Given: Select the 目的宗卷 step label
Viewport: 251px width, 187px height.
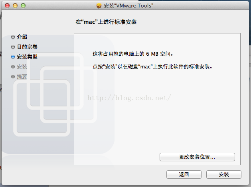Looking at the screenshot, I should tap(27, 47).
